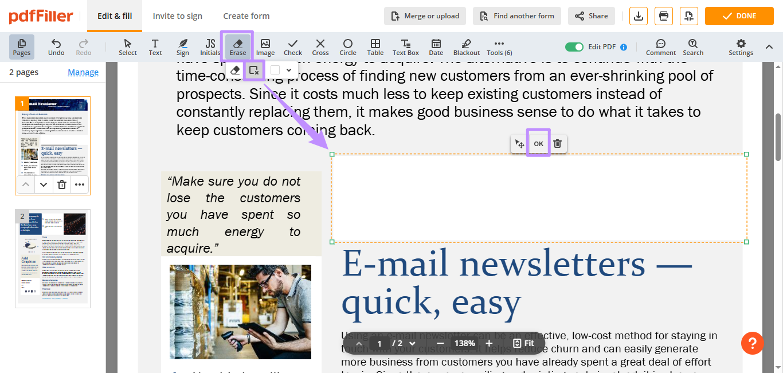Choose rectangle erase area mode
783x373 pixels.
[253, 70]
